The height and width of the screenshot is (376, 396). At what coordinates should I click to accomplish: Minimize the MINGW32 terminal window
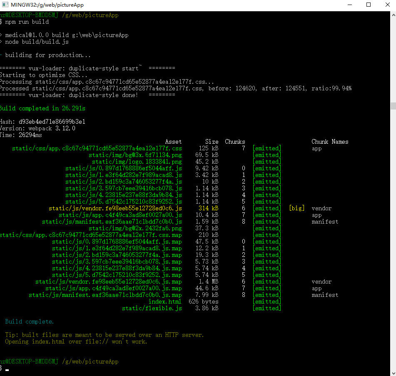click(349, 5)
